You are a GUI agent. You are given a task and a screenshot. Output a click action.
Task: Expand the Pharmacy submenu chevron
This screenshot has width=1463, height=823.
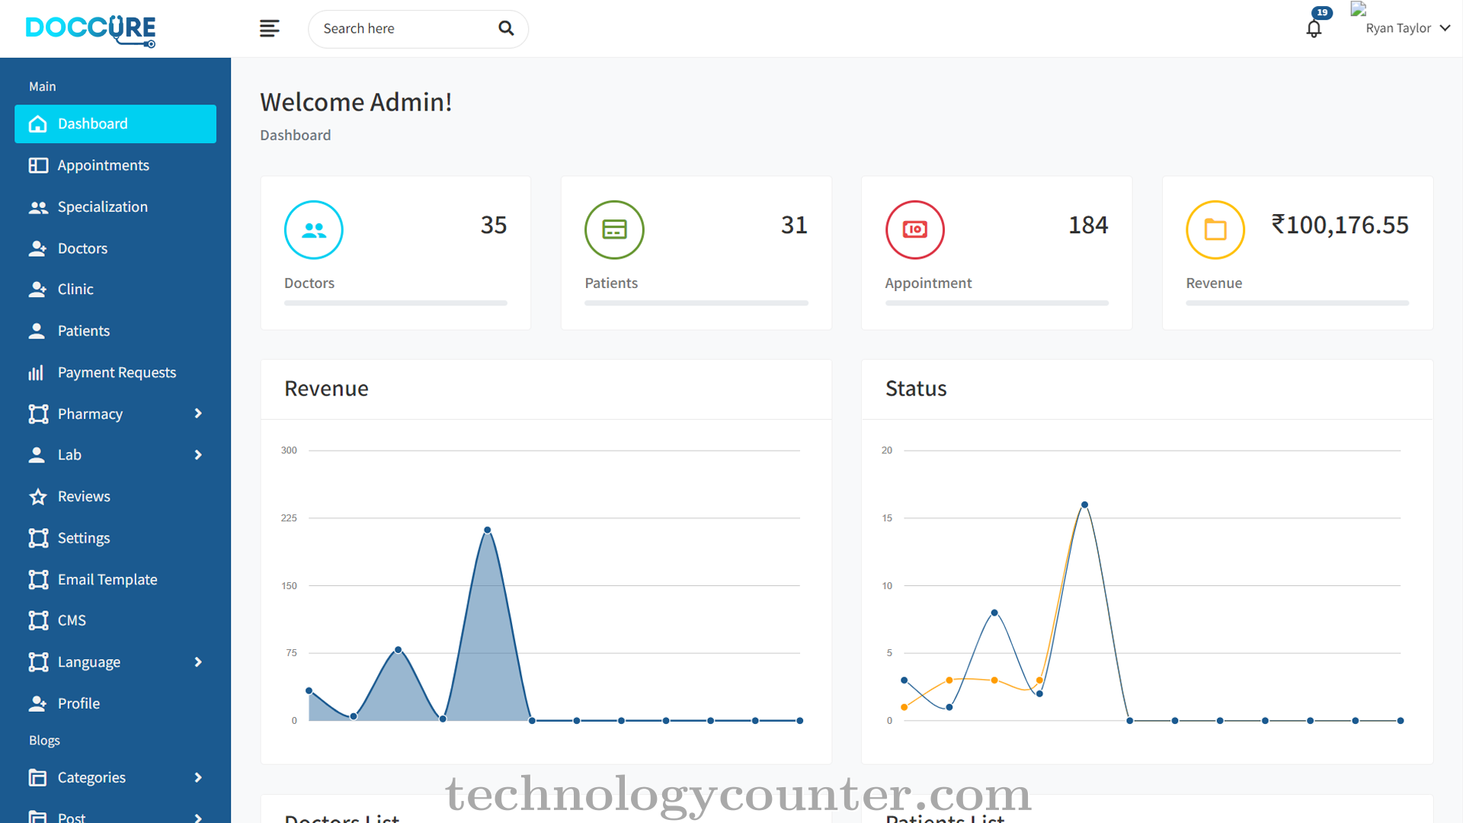coord(198,414)
